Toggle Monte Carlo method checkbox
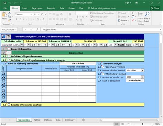This screenshot has height=126, width=163. tap(103, 74)
